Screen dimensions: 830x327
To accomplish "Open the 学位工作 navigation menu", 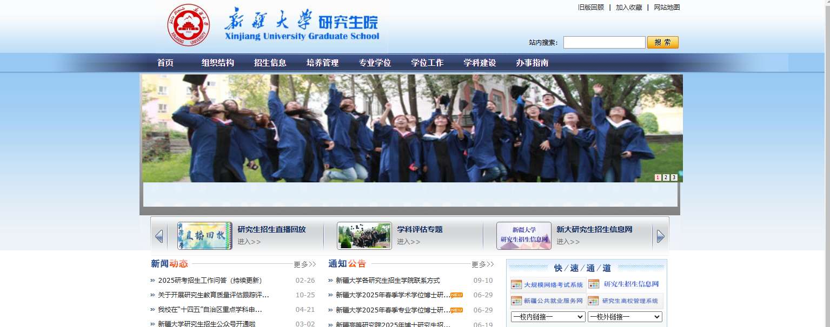I will pyautogui.click(x=427, y=63).
